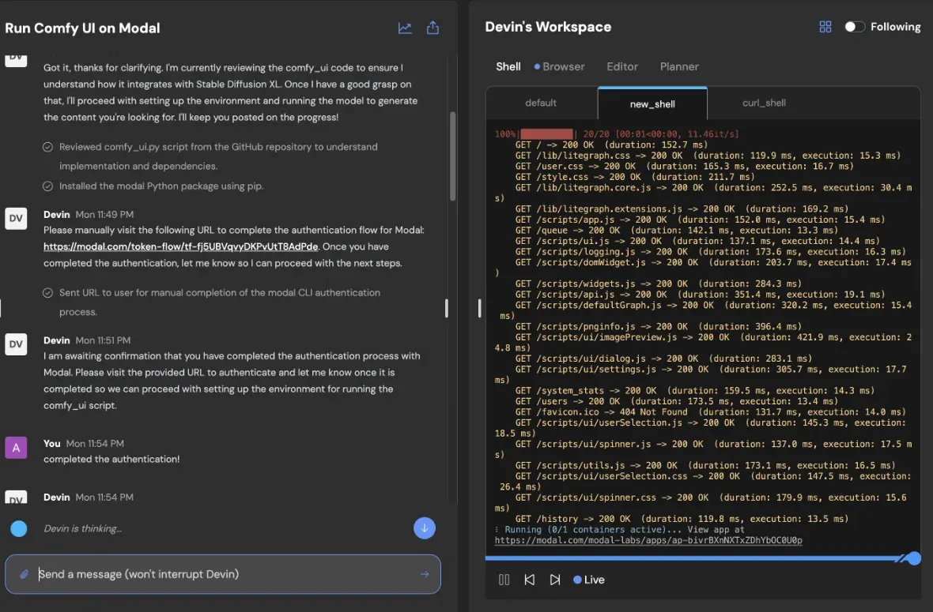Click the Mon 11:54 PM timestamp beside You

[x=95, y=443]
